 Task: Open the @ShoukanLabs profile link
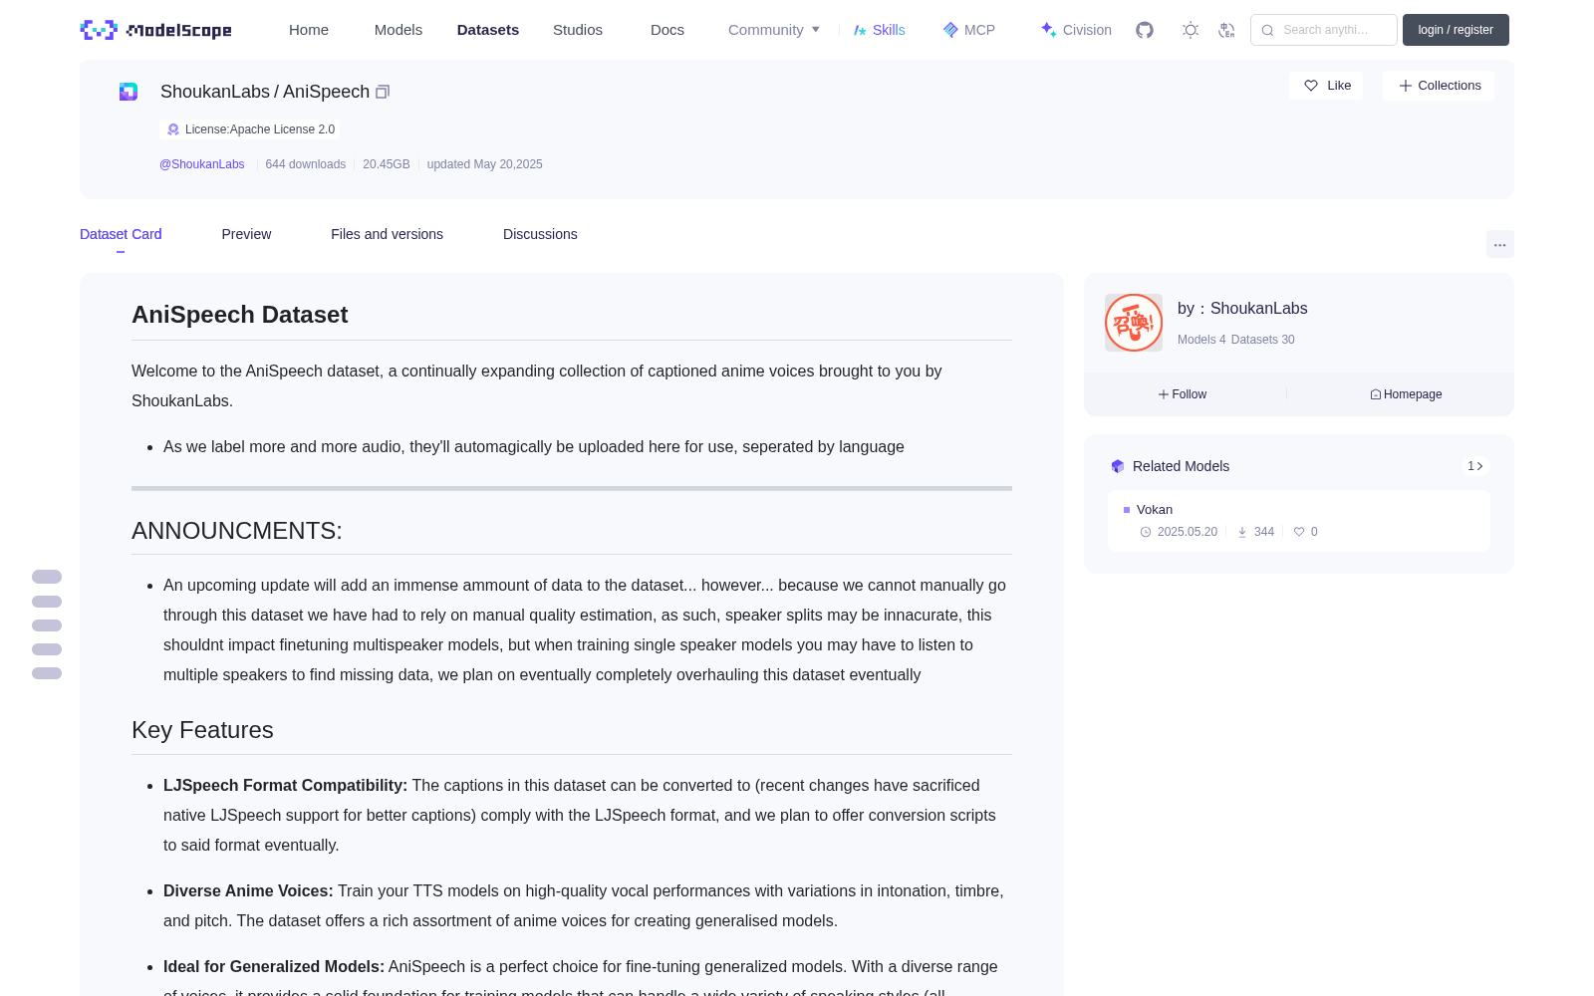pyautogui.click(x=202, y=164)
